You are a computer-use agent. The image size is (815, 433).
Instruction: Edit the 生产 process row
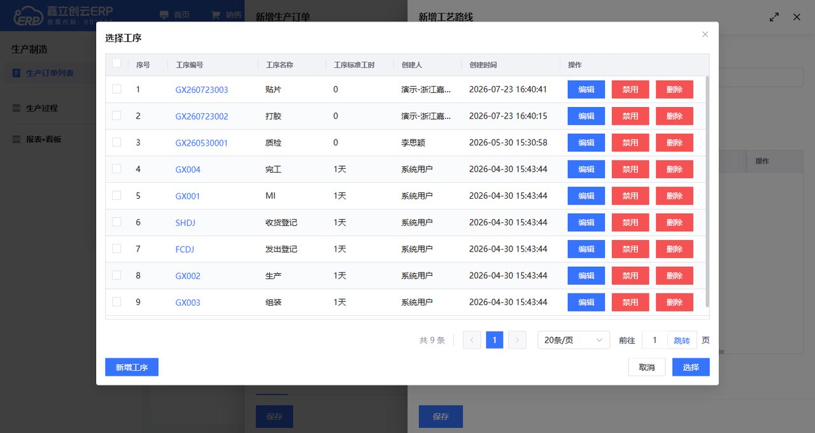tap(586, 276)
